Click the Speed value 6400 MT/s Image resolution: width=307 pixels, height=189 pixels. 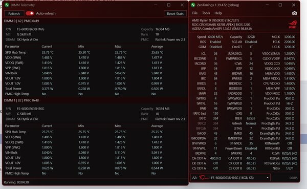(215, 37)
